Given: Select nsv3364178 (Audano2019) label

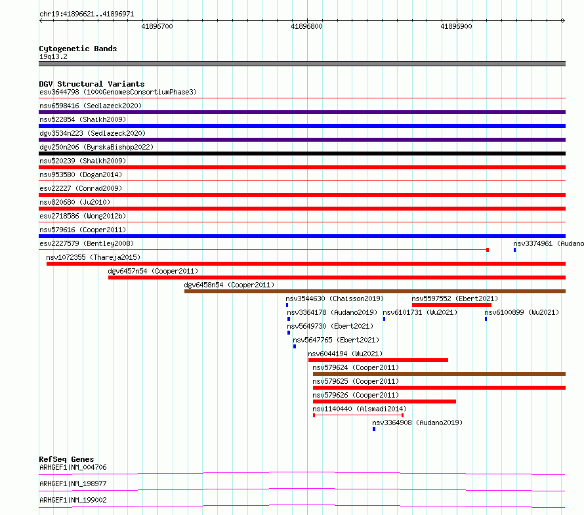Looking at the screenshot, I should point(332,312).
